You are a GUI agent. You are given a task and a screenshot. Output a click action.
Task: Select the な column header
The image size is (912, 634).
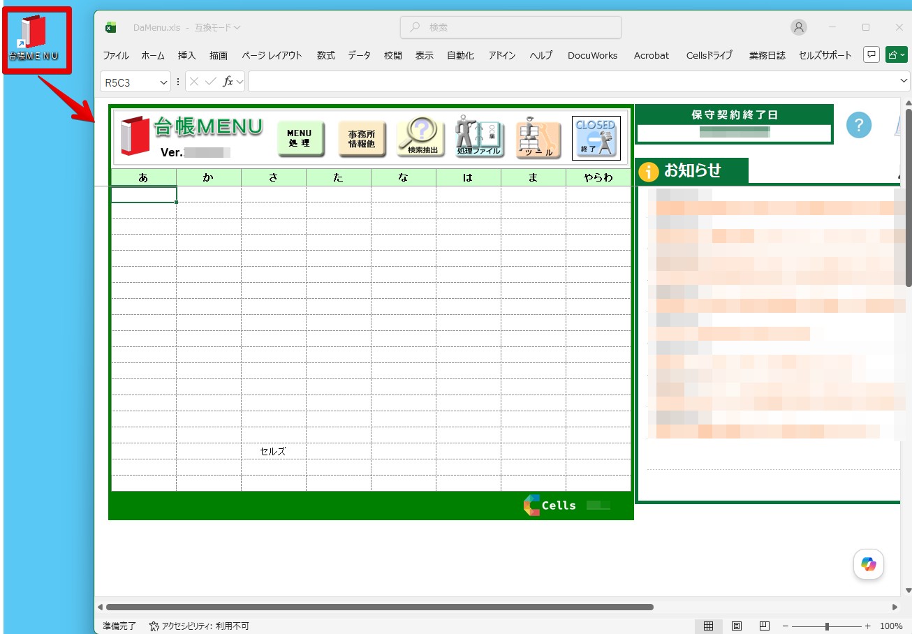(404, 177)
